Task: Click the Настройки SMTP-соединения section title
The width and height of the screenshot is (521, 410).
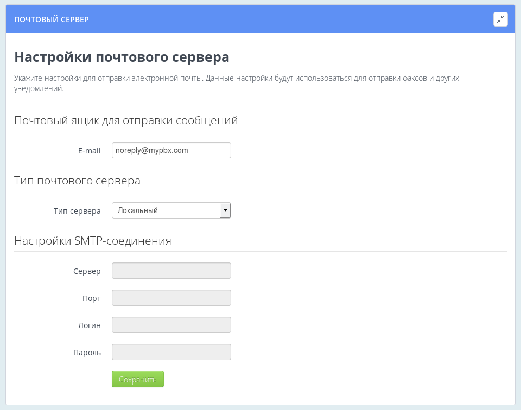Action: pos(92,240)
